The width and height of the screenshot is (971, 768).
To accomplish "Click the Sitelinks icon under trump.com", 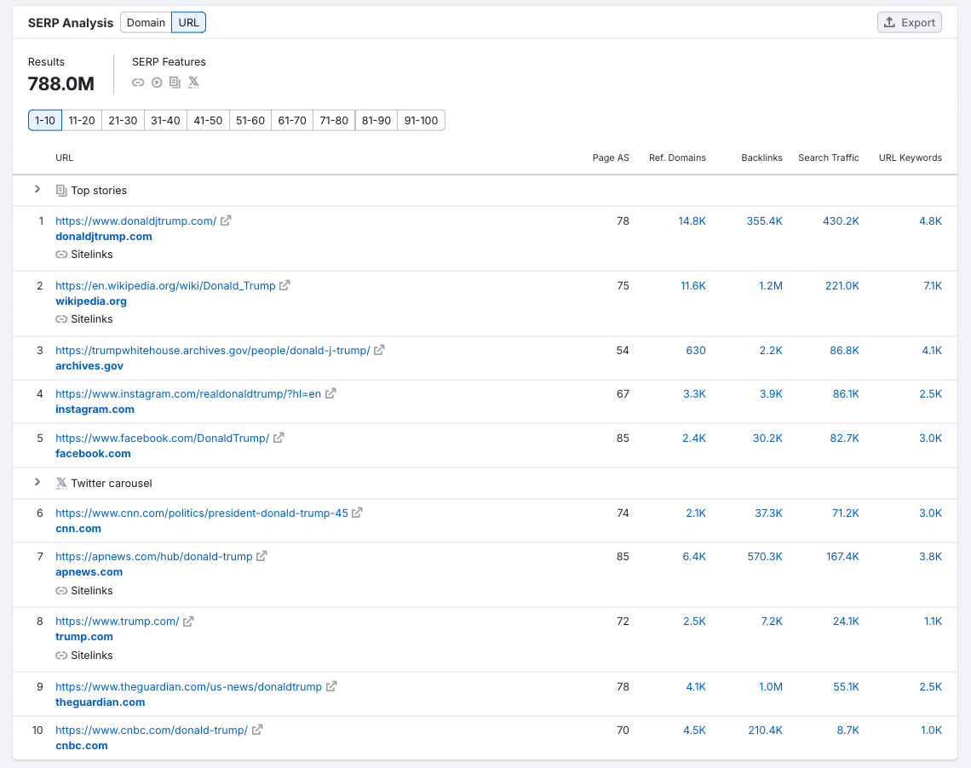I will (60, 655).
